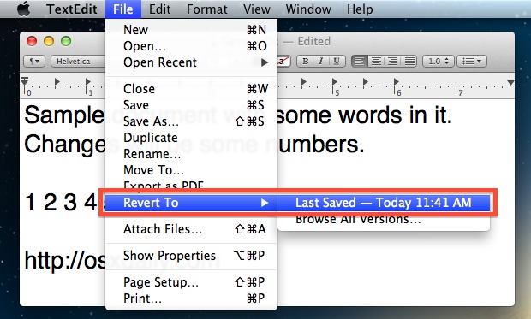This screenshot has width=531, height=319.
Task: Revert to Last Saved Today 11:41 AM
Action: [384, 203]
